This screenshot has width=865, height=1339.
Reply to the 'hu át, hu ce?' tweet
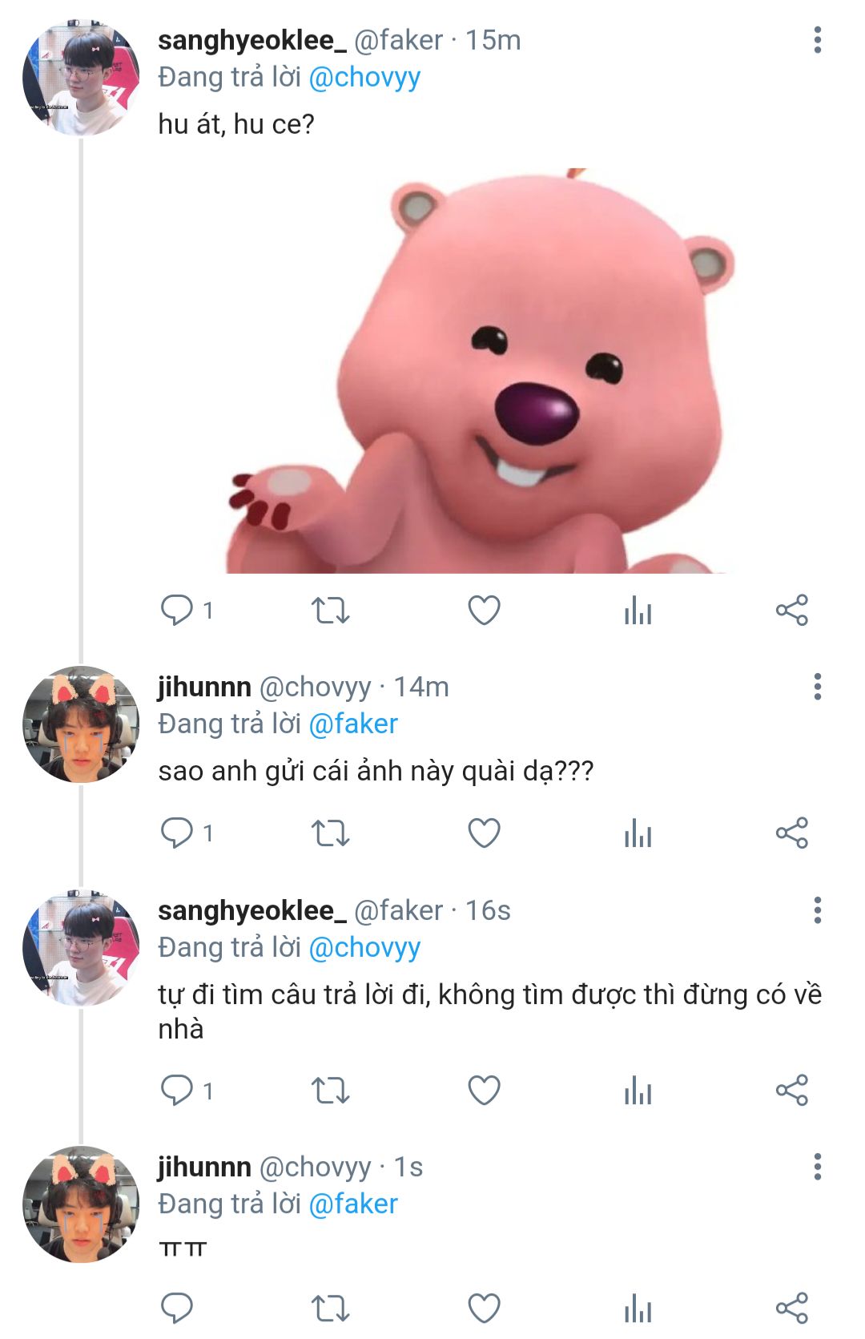coord(177,611)
